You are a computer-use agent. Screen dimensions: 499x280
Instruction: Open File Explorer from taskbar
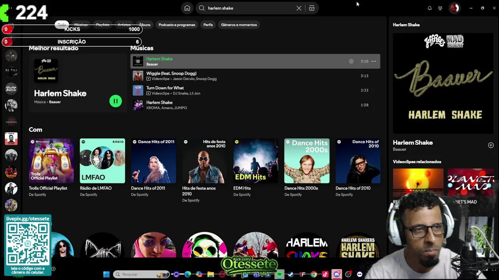211,274
